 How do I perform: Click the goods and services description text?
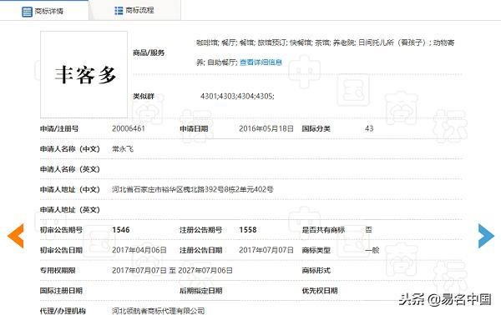click(x=326, y=52)
